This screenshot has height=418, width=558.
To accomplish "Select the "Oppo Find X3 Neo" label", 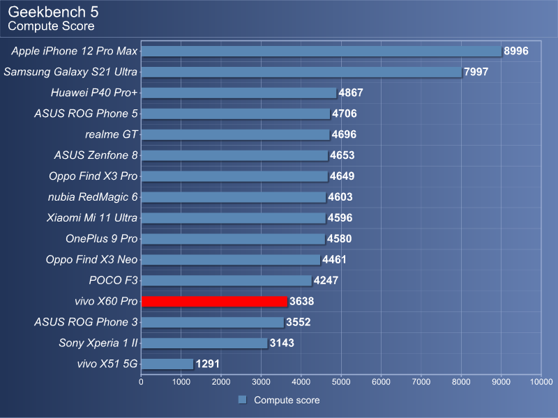I will point(91,259).
